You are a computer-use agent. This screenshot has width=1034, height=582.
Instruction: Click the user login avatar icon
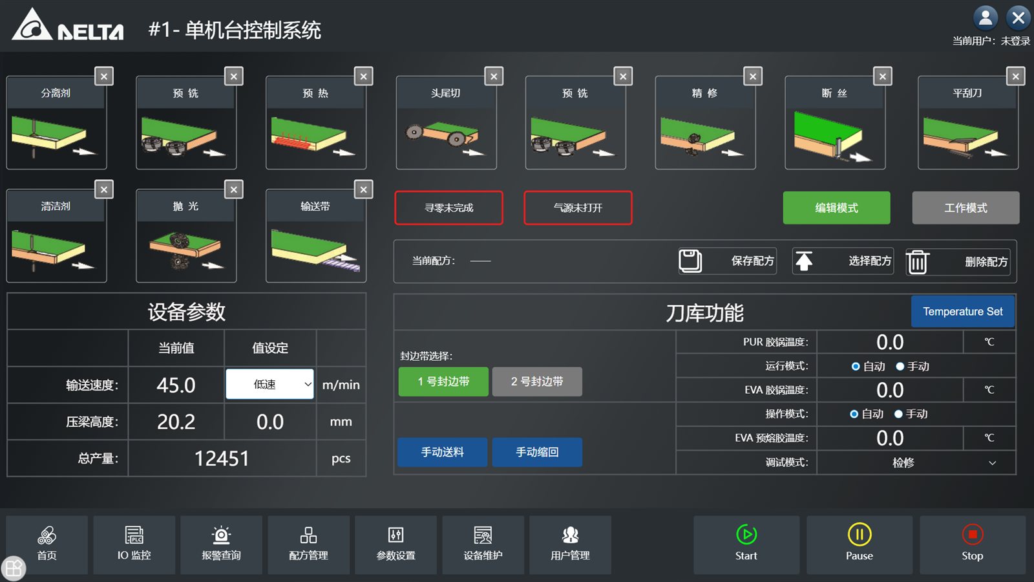pyautogui.click(x=986, y=17)
